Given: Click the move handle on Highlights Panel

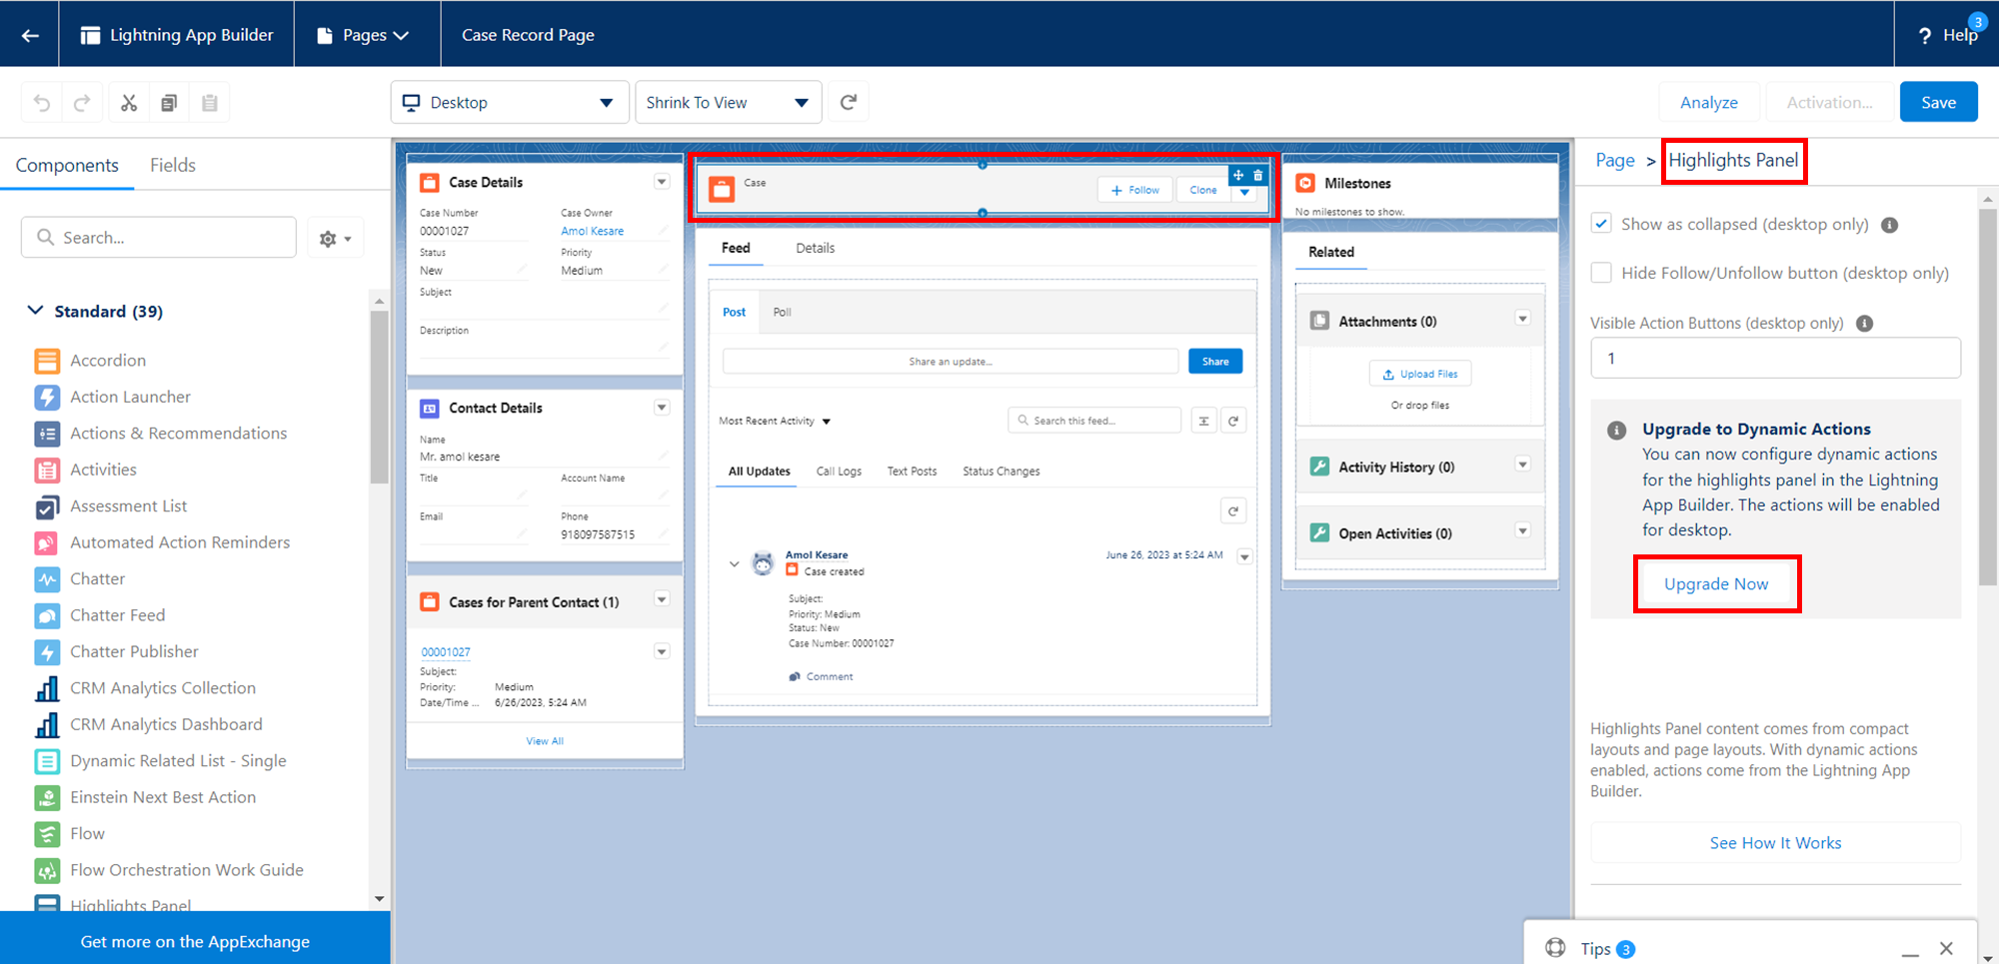Looking at the screenshot, I should click(1238, 175).
